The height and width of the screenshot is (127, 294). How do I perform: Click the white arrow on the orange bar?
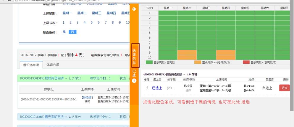134,9
